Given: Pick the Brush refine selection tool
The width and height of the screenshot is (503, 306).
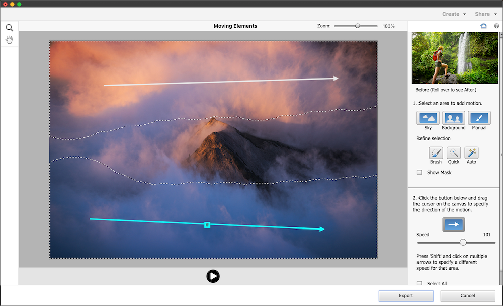Looking at the screenshot, I should (436, 153).
